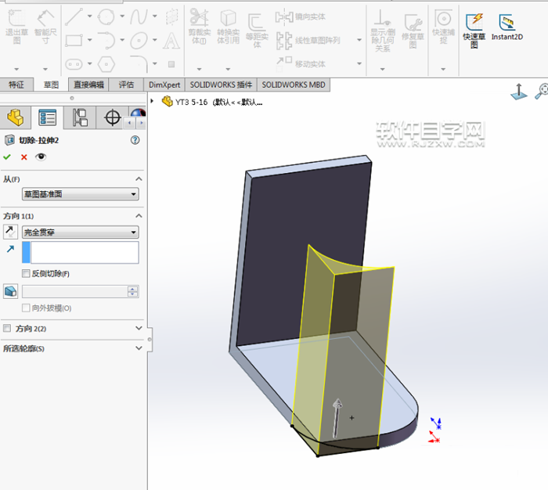Check the 方向 2 checkbox
The height and width of the screenshot is (490, 548).
tap(8, 329)
